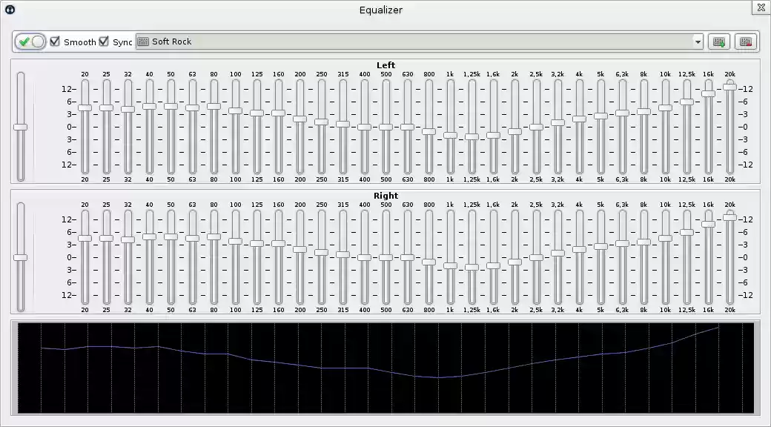Open the window menu icon in title bar
The height and width of the screenshot is (427, 771).
(x=10, y=10)
